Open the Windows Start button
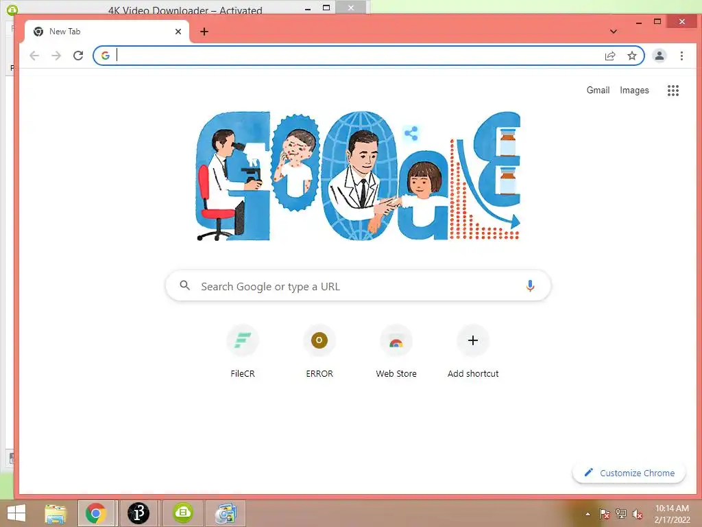702x527 pixels. coord(16,513)
